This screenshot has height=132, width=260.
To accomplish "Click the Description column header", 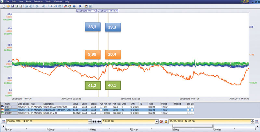I will [58, 104].
